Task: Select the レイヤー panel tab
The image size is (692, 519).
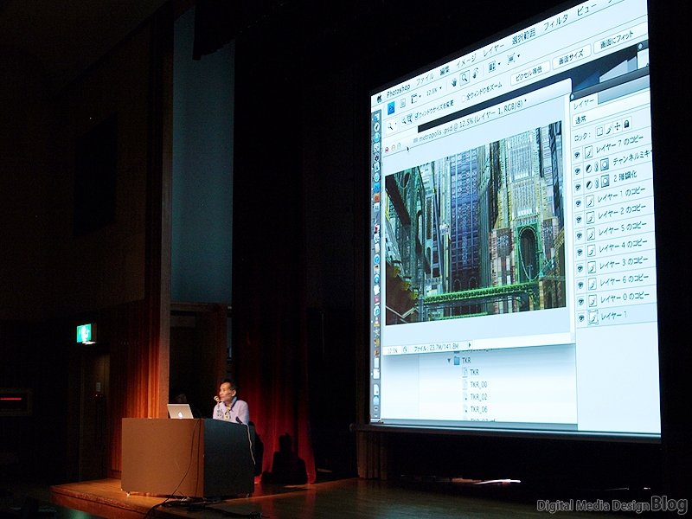Action: click(585, 104)
